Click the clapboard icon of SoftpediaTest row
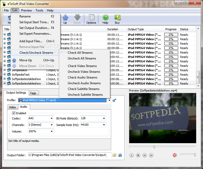Image resolution: width=203 pixels, height=169 pixels. click(9, 75)
